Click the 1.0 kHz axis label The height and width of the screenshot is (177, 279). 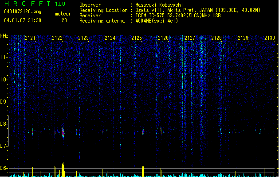(4, 80)
